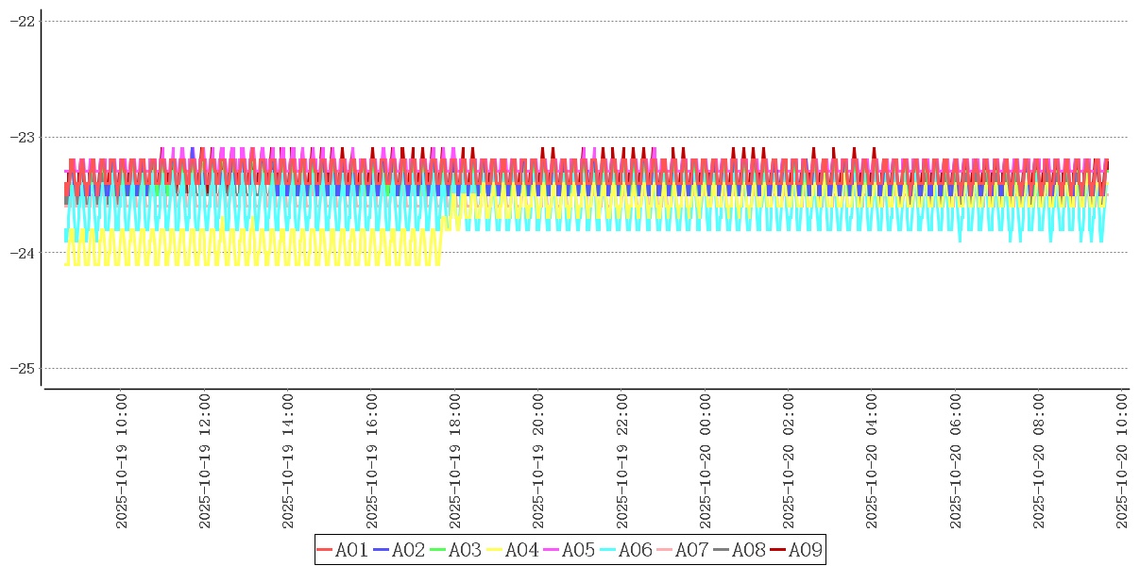Click the 2025-10-20 08:00 x-axis label
The height and width of the screenshot is (566, 1140).
click(x=1039, y=461)
